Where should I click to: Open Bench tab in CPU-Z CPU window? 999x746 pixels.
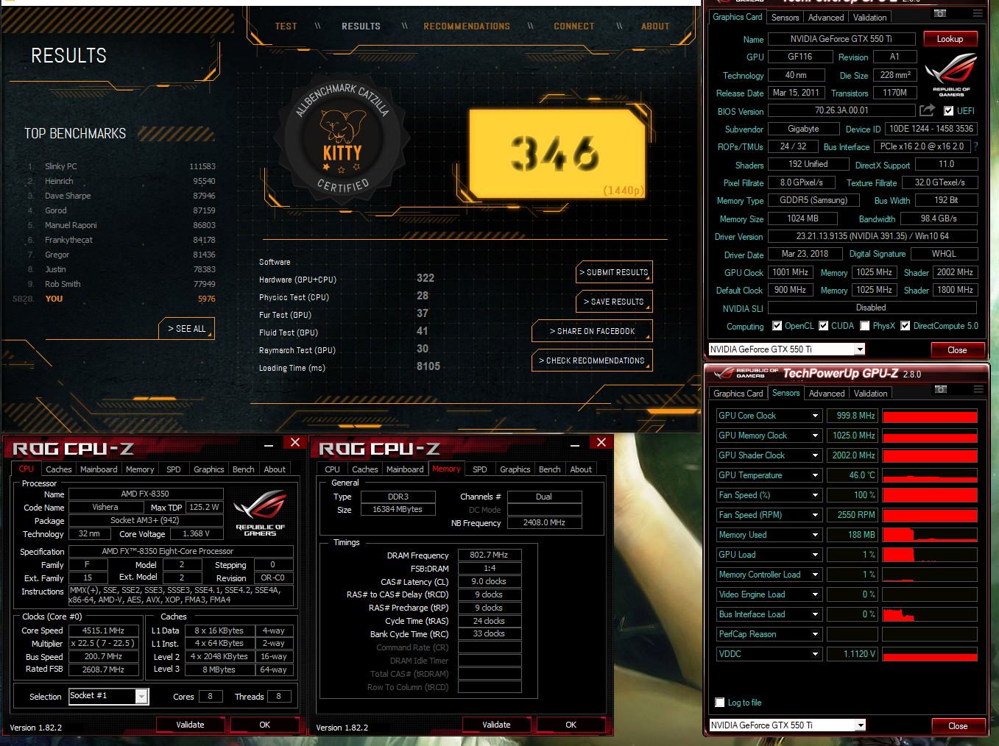244,469
